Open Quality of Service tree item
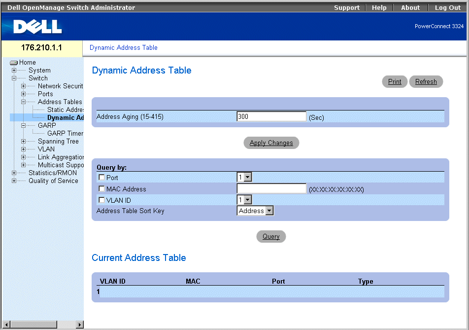The height and width of the screenshot is (330, 469). (53, 181)
